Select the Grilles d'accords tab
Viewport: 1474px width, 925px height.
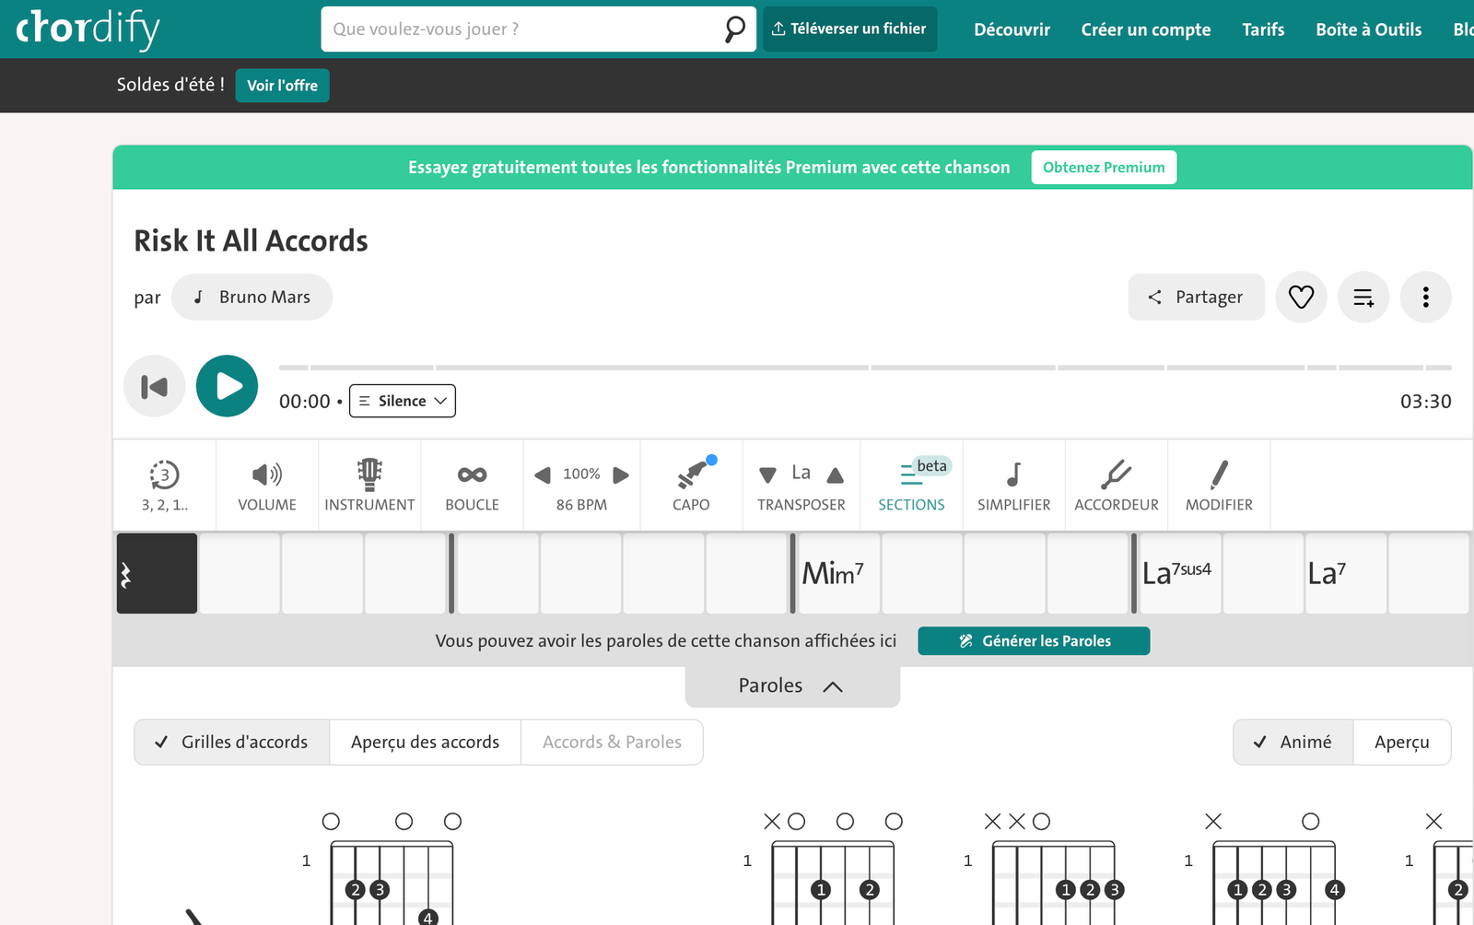[232, 743]
